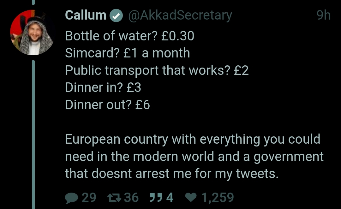Click the verified checkmark badge next to Callum
This screenshot has height=209, width=341.
tap(116, 15)
